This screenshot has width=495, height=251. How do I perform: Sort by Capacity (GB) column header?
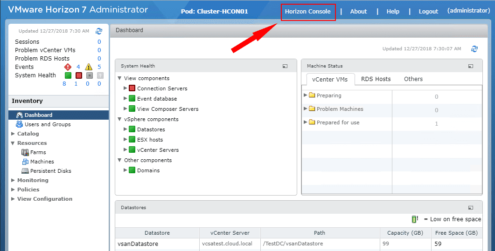(x=405, y=233)
